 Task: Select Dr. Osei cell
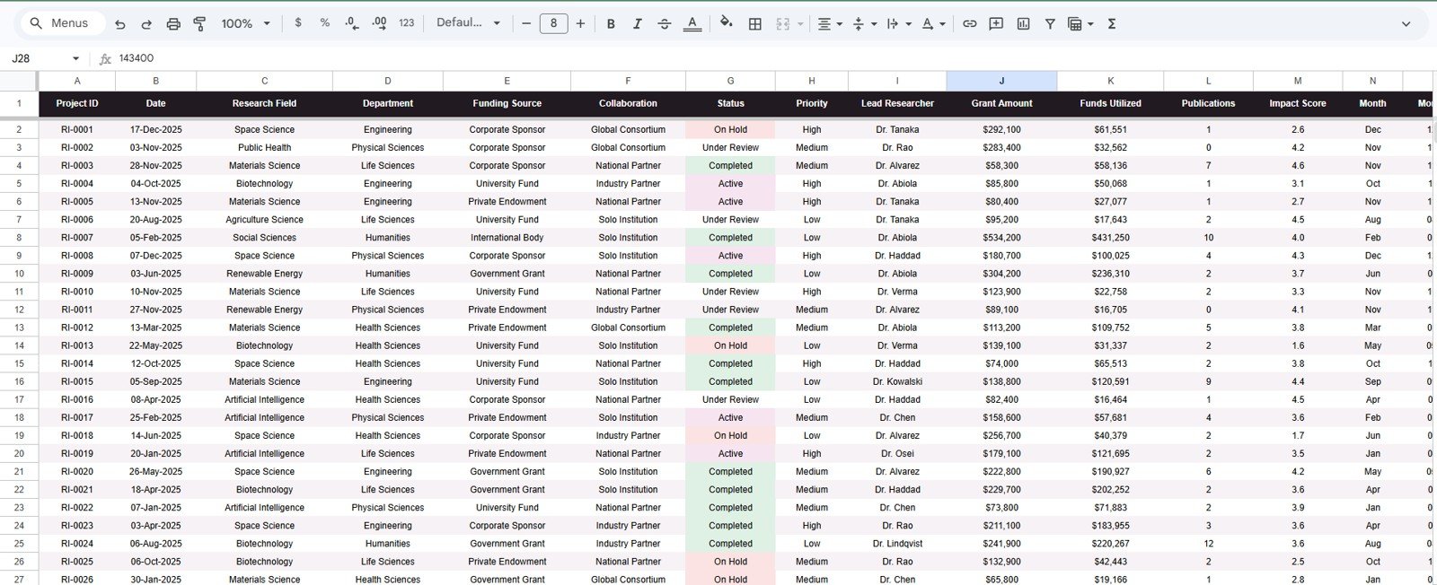897,453
